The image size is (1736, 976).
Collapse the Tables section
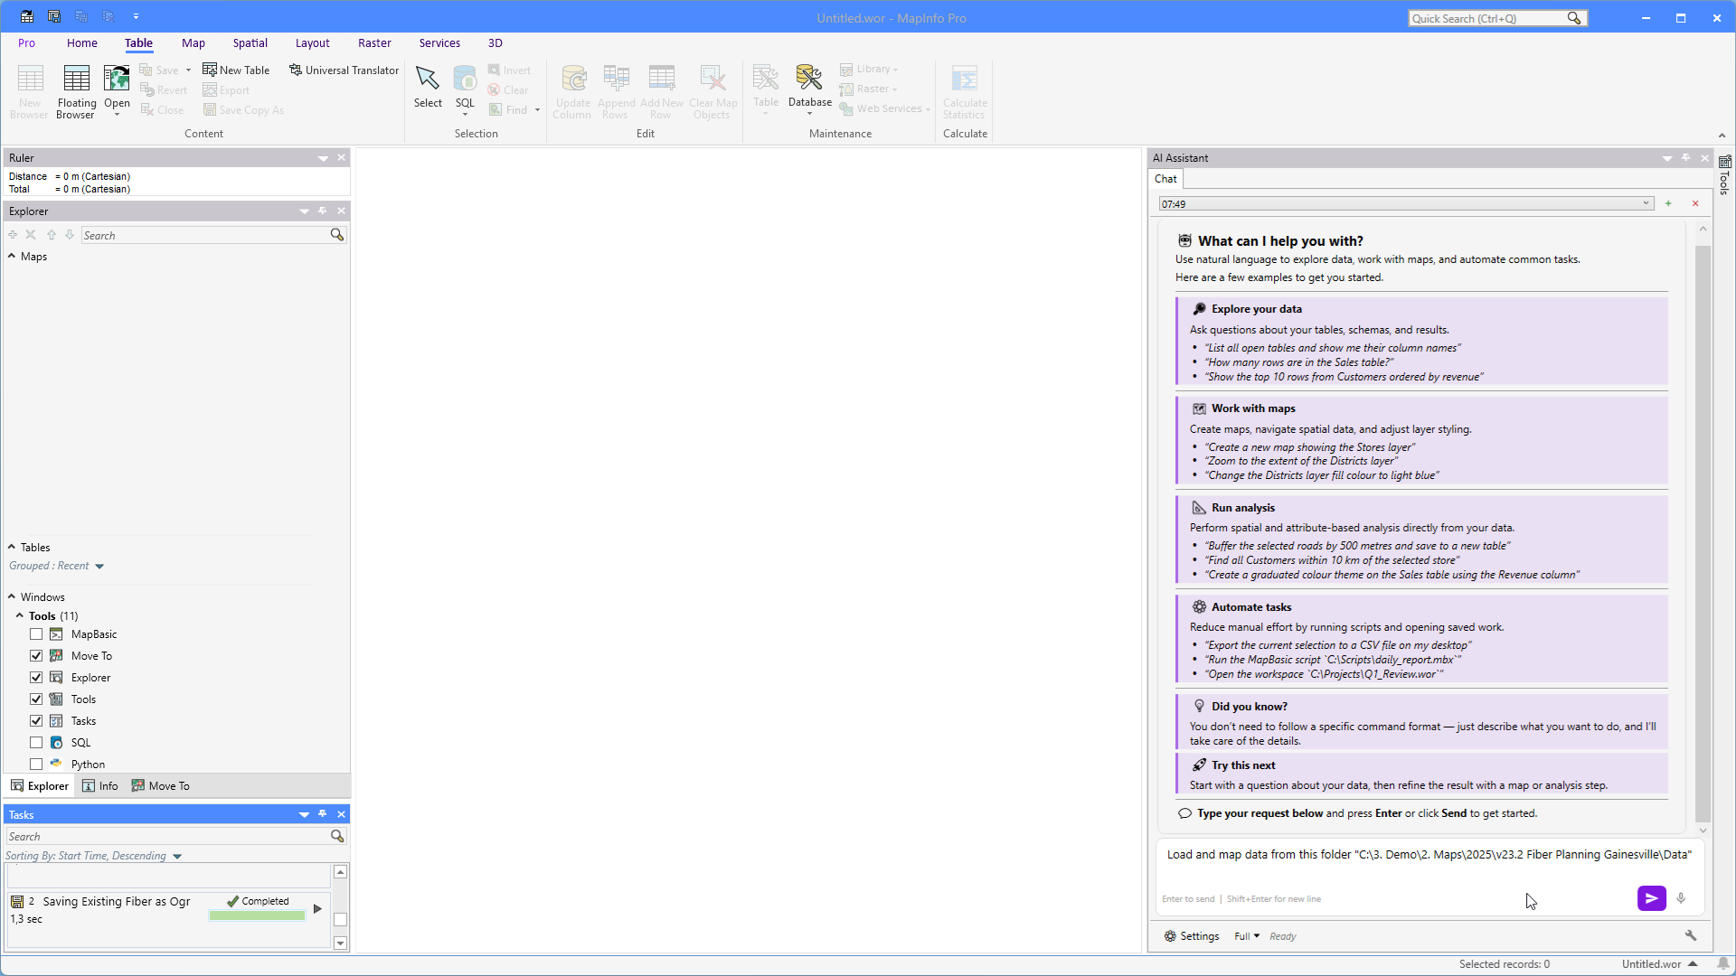pyautogui.click(x=12, y=547)
